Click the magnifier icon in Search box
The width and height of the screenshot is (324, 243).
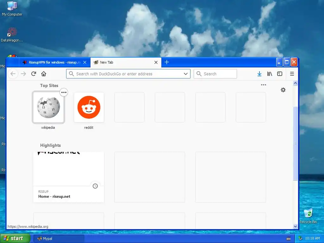(199, 74)
